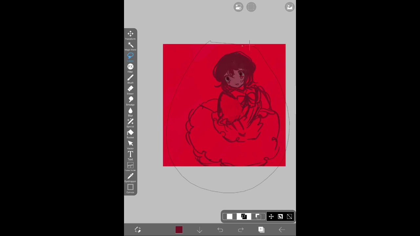Select the Blur tool

130,112
